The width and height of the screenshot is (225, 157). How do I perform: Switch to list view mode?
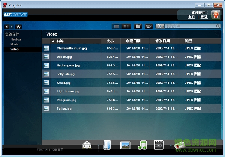pyautogui.click(x=117, y=26)
